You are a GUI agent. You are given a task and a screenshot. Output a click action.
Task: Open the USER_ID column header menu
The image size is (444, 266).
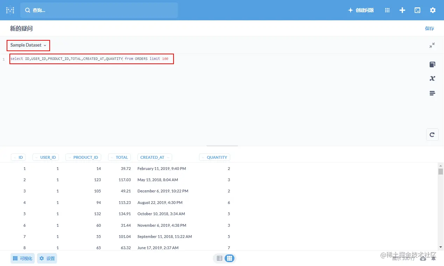tap(45, 157)
